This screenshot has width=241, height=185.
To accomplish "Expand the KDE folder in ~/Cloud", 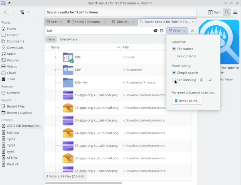I will [x=55, y=57].
